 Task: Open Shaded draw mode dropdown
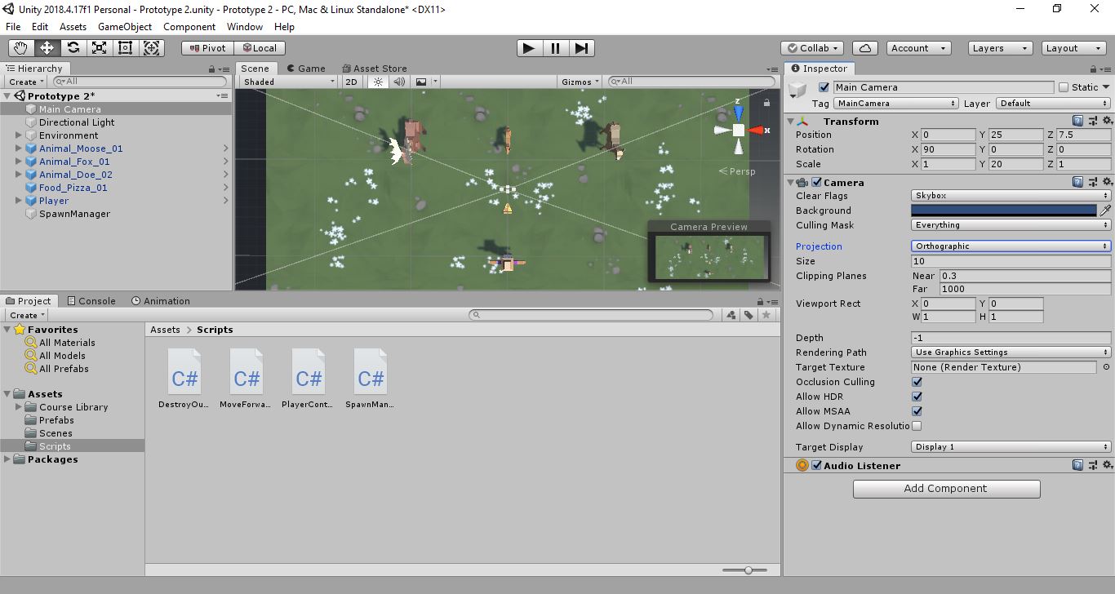288,82
